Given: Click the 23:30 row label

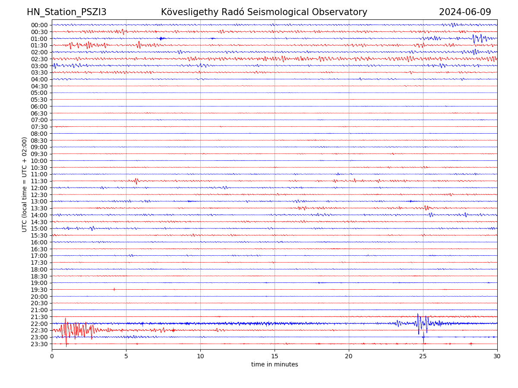Looking at the screenshot, I should [x=39, y=344].
